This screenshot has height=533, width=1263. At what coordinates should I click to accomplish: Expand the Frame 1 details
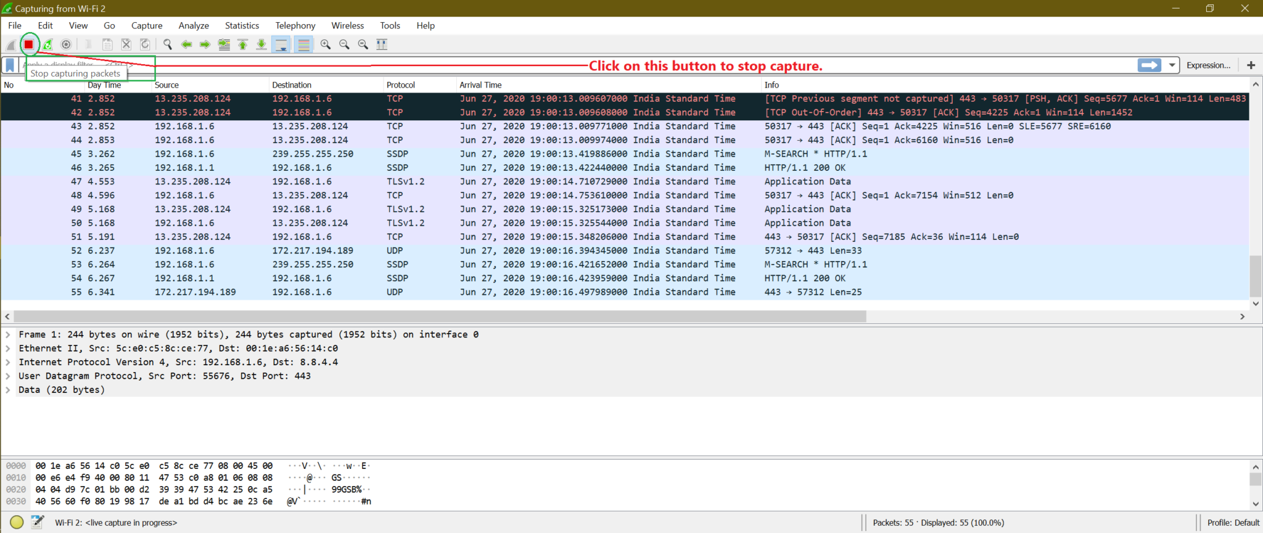[x=8, y=334]
